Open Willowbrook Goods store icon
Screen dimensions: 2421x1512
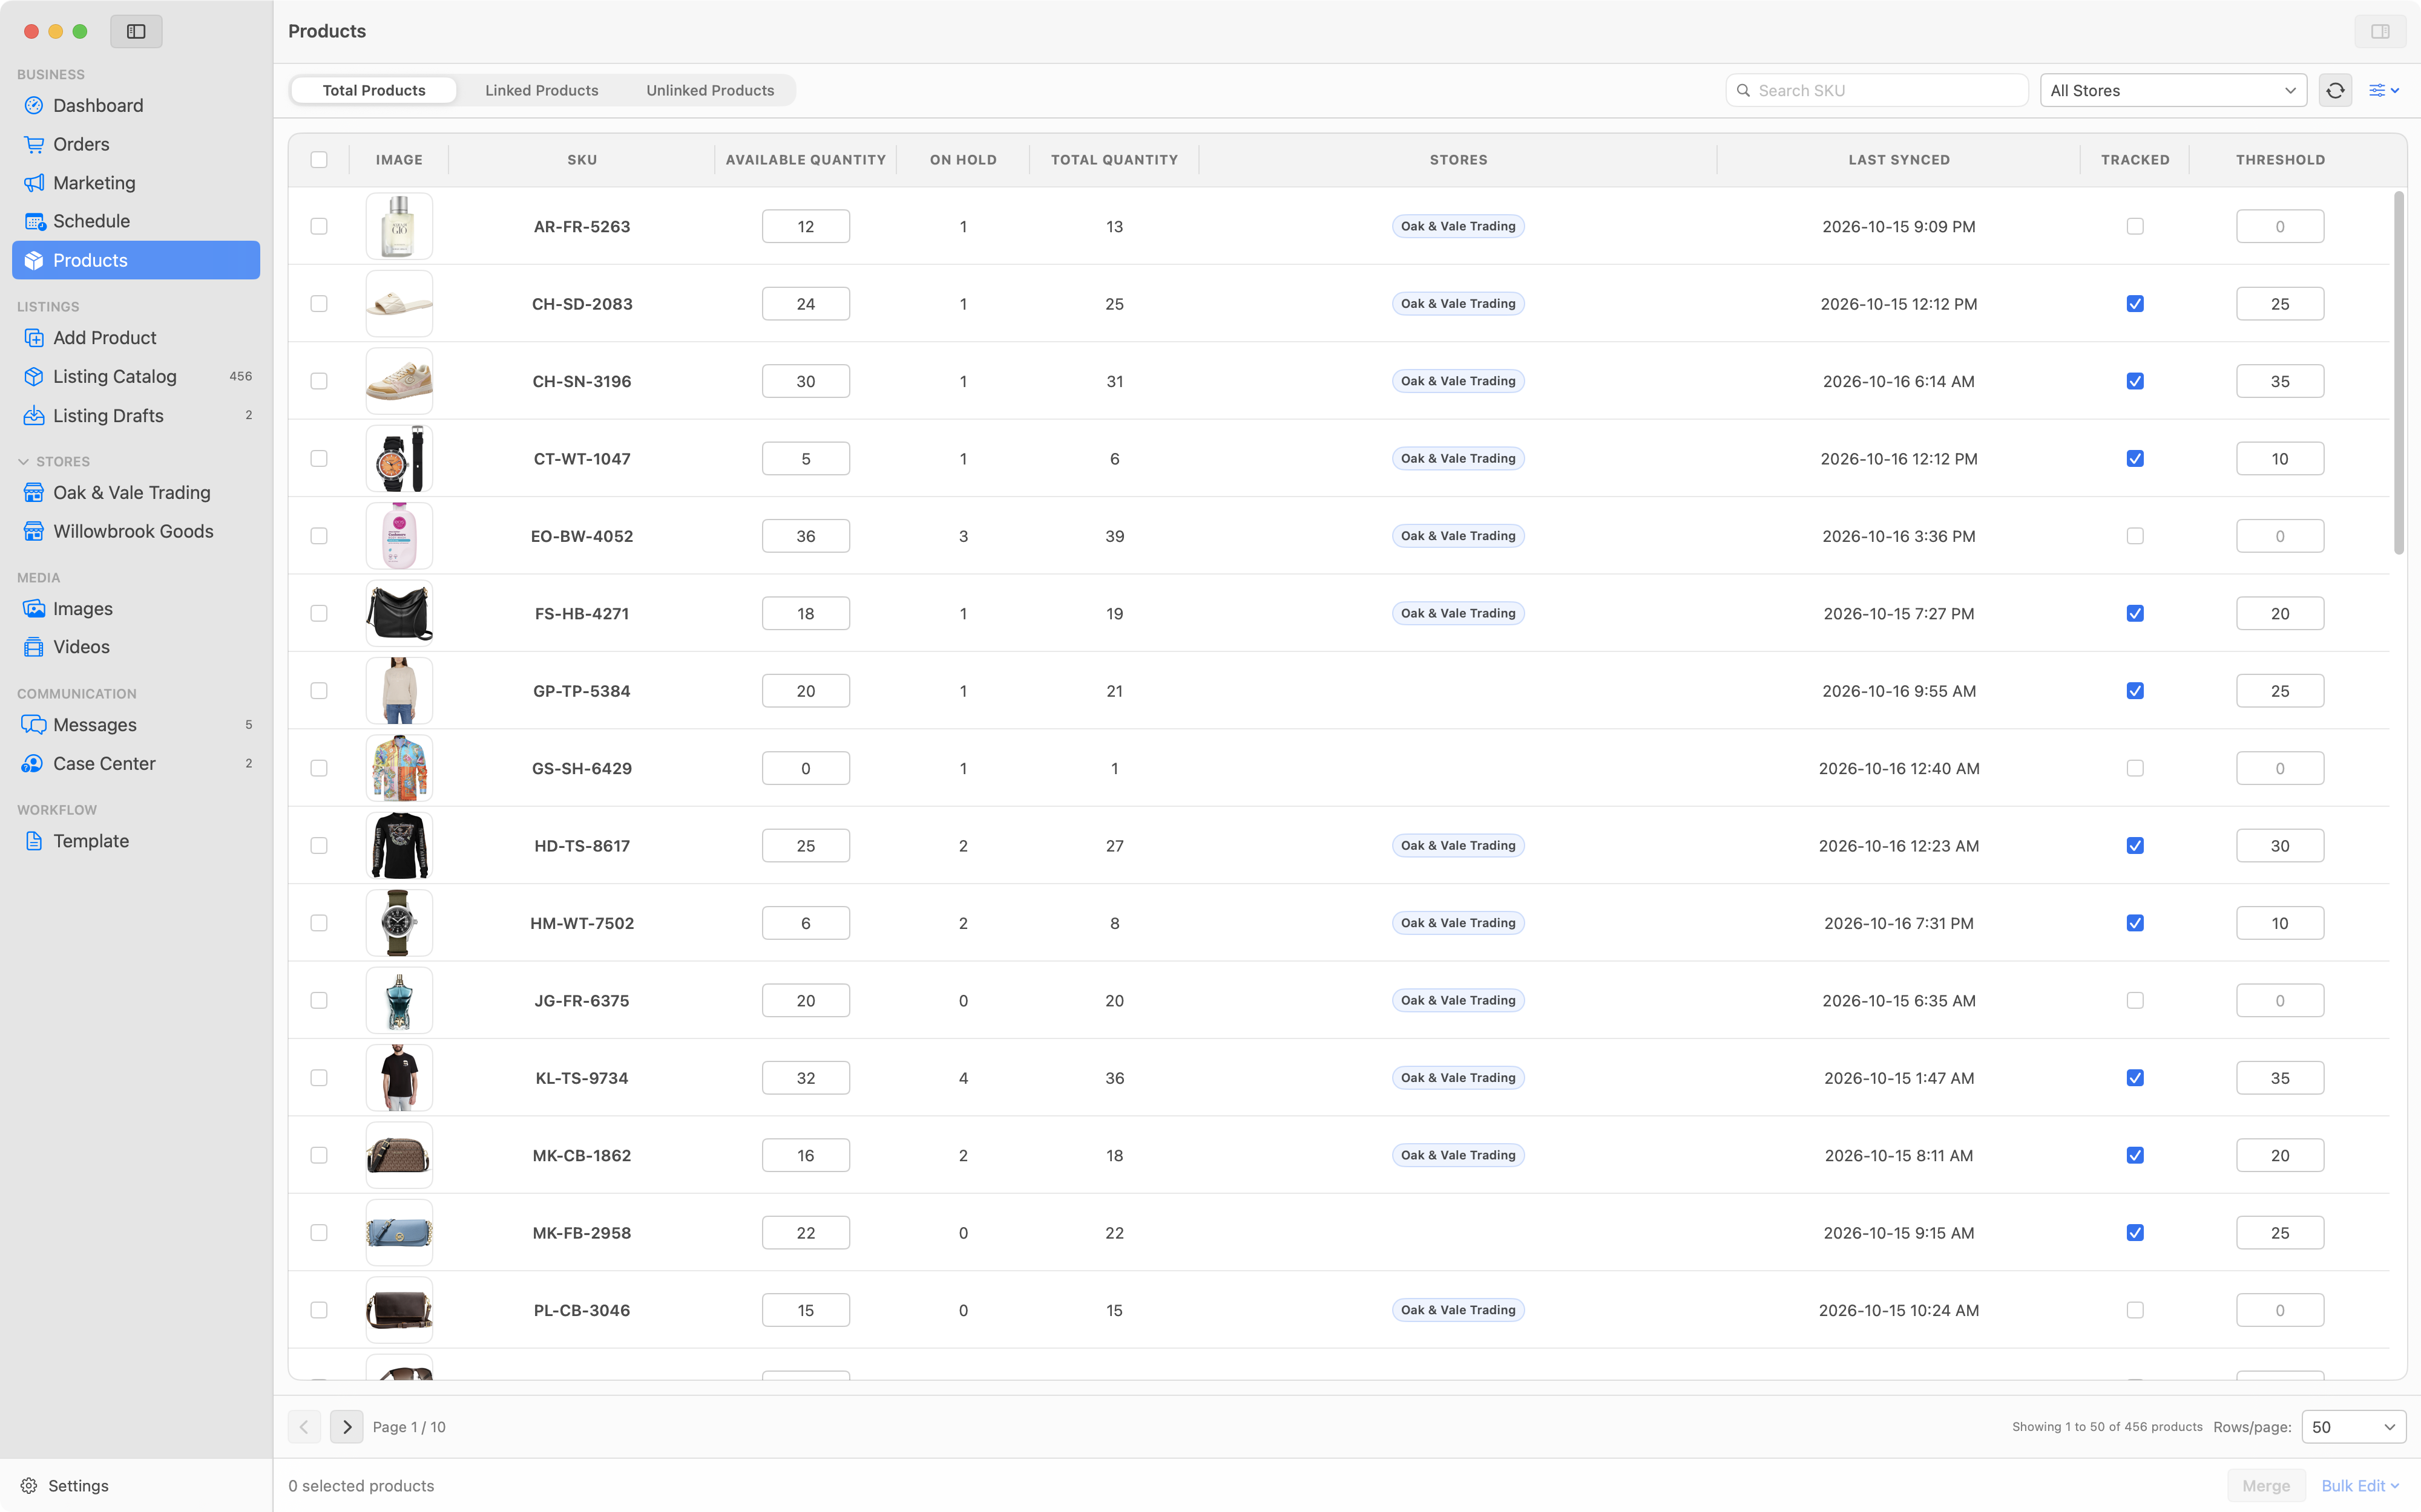[34, 531]
